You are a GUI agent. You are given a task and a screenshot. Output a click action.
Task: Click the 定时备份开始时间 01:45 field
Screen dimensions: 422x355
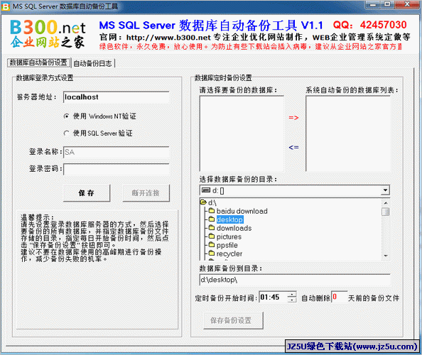274,297
